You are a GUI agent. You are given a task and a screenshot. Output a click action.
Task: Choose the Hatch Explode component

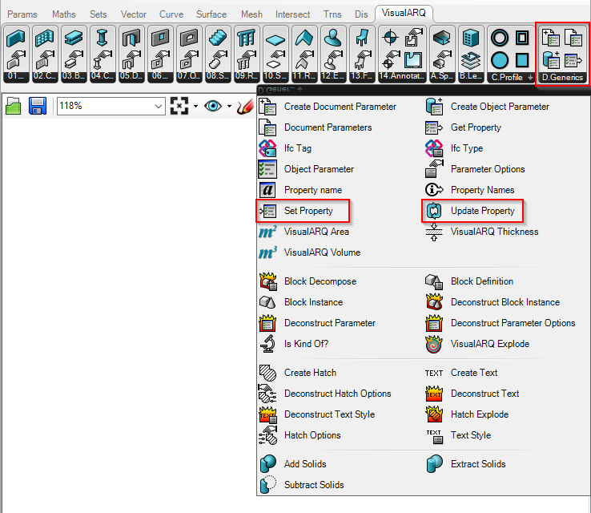(467, 414)
